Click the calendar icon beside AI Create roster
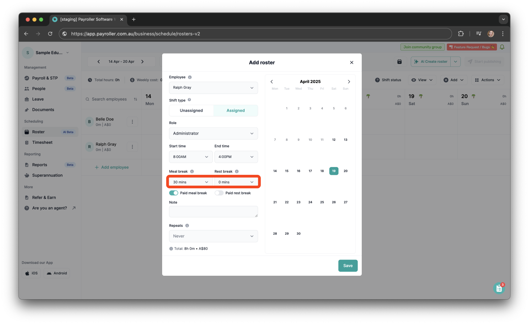 pyautogui.click(x=400, y=61)
